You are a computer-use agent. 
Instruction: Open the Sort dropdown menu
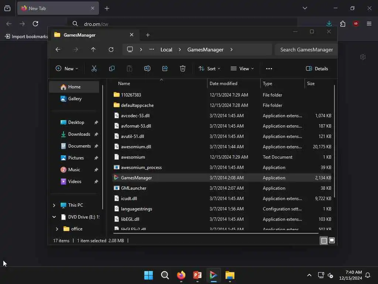click(x=209, y=68)
